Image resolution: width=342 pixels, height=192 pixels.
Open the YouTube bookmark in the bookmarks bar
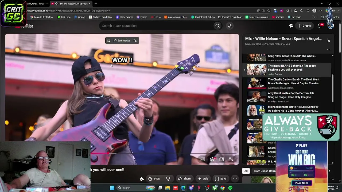coord(278,17)
